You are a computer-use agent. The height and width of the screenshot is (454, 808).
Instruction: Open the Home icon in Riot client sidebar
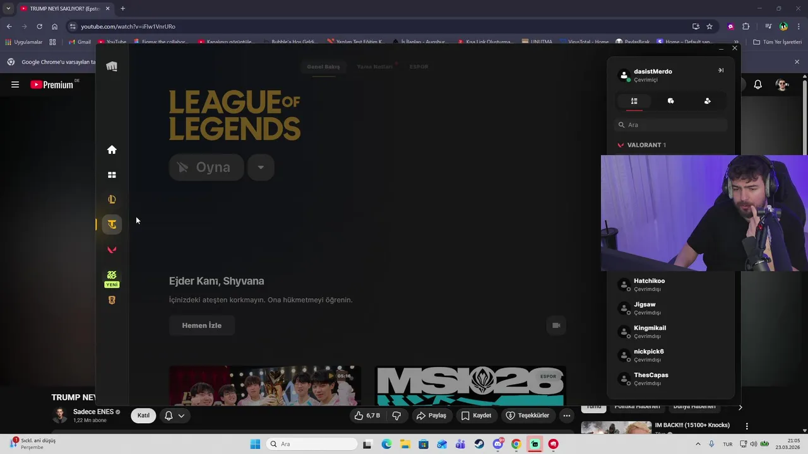point(112,149)
